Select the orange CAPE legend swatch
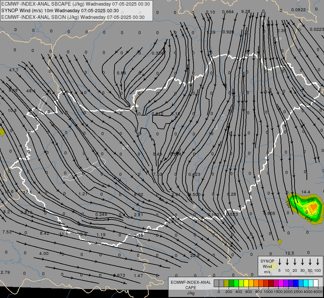 coord(256,283)
